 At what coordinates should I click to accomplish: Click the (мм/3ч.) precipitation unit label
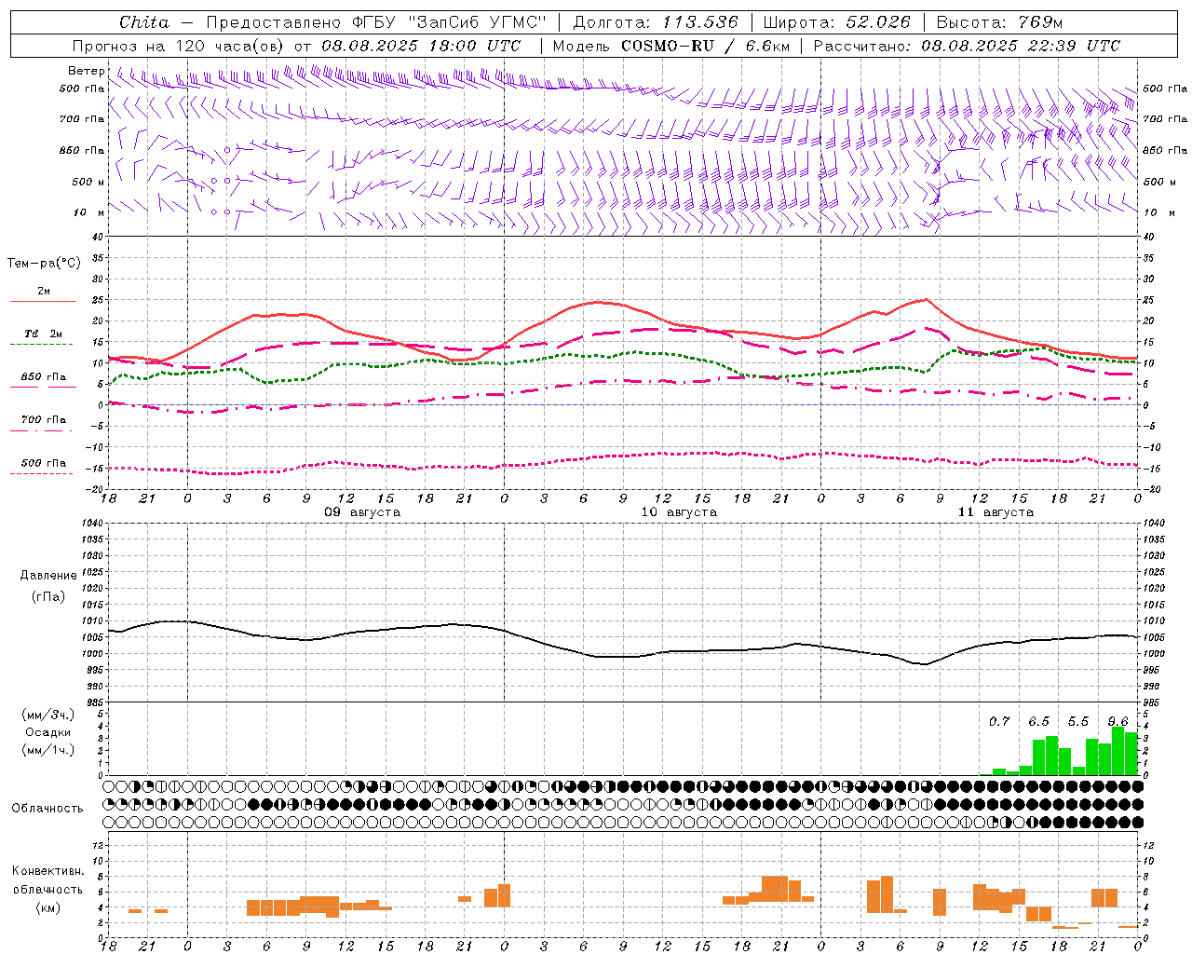pos(48,715)
